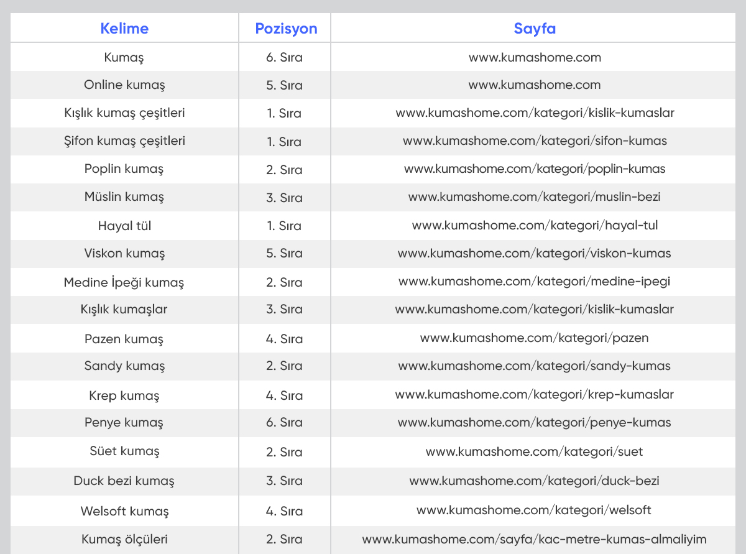Click the 'Pazen kumaş' keyword cell

[x=124, y=339]
